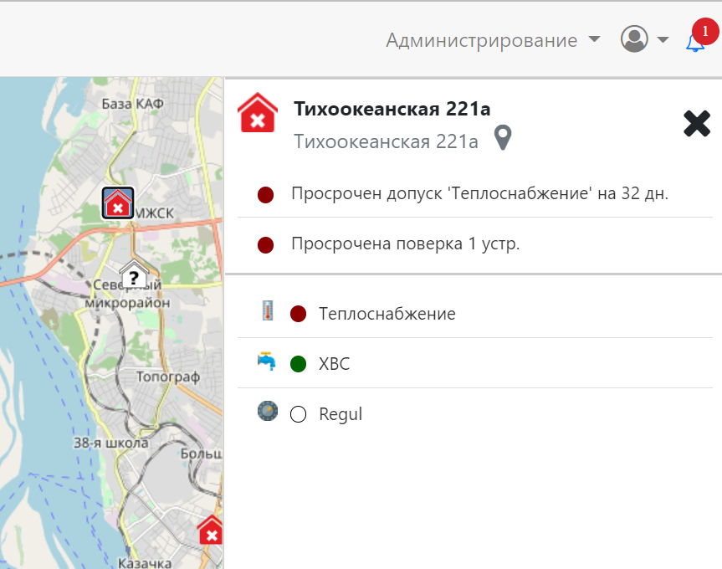Select the question-mark house map marker
This screenshot has height=569, width=722.
pos(133,275)
